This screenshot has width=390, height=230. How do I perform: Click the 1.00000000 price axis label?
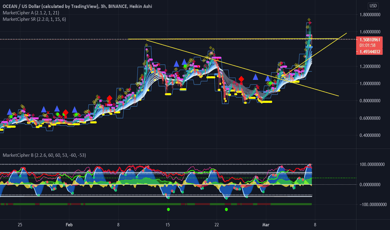pos(370,84)
